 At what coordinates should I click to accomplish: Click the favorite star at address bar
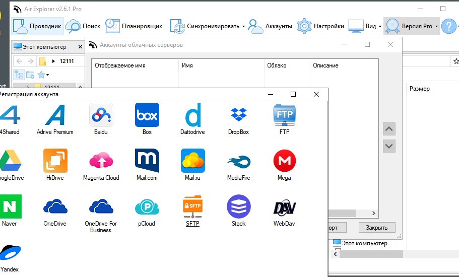(x=456, y=61)
